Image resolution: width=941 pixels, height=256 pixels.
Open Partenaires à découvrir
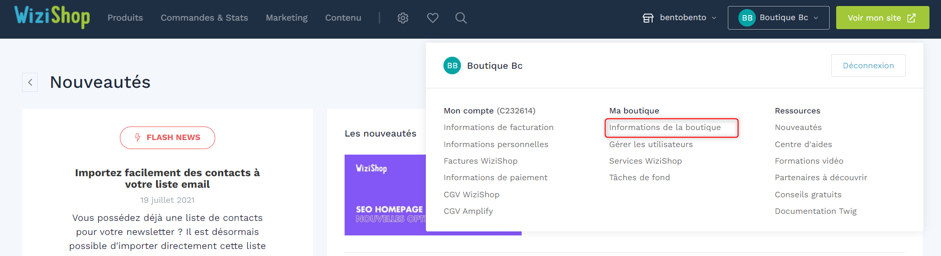tap(821, 178)
